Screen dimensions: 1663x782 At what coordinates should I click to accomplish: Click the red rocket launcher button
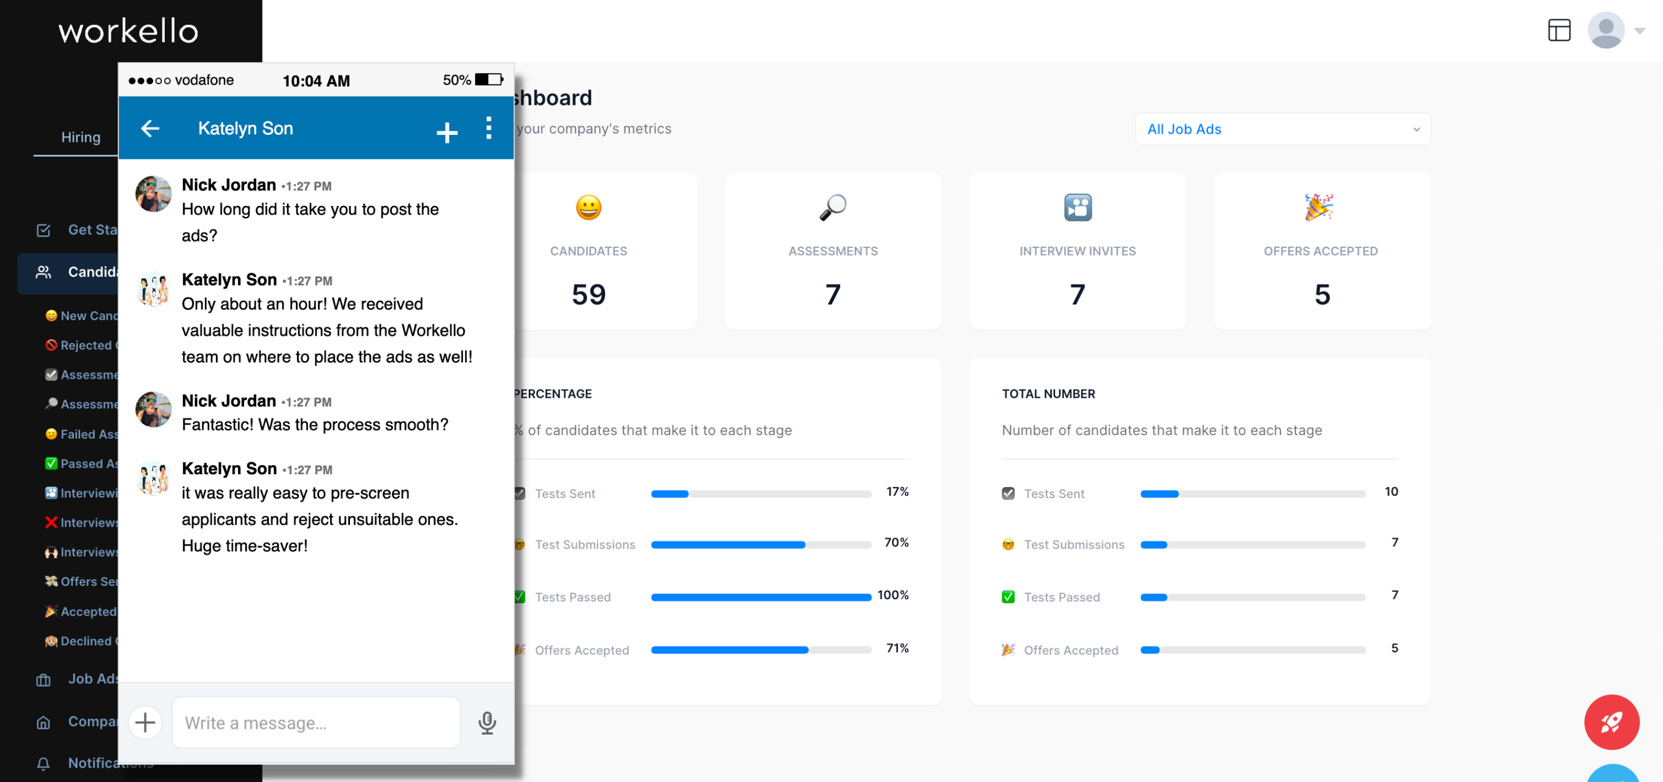(x=1611, y=722)
